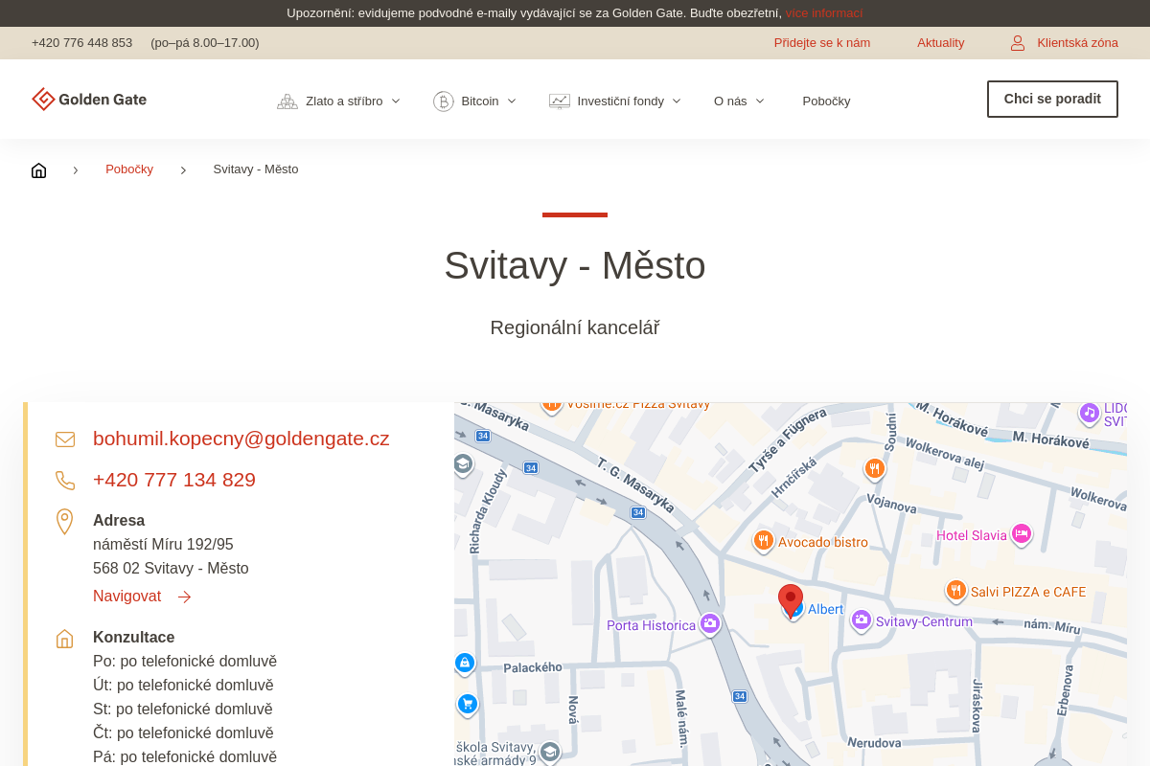1150x766 pixels.
Task: Click Svitavy-Centrum map marker
Action: click(862, 620)
